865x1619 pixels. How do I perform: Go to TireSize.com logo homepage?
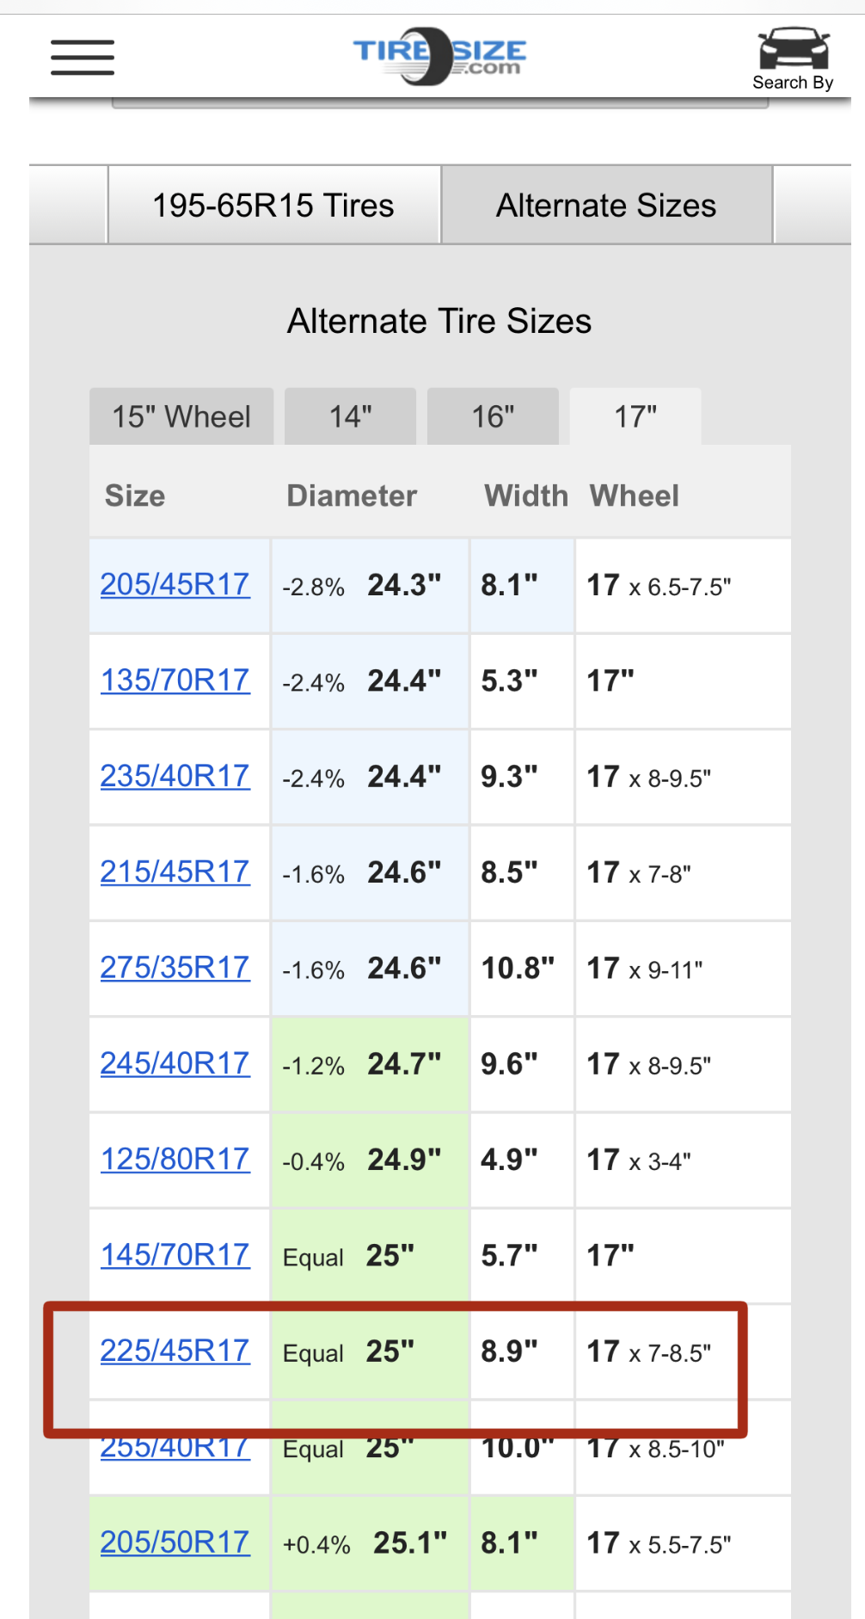[439, 56]
